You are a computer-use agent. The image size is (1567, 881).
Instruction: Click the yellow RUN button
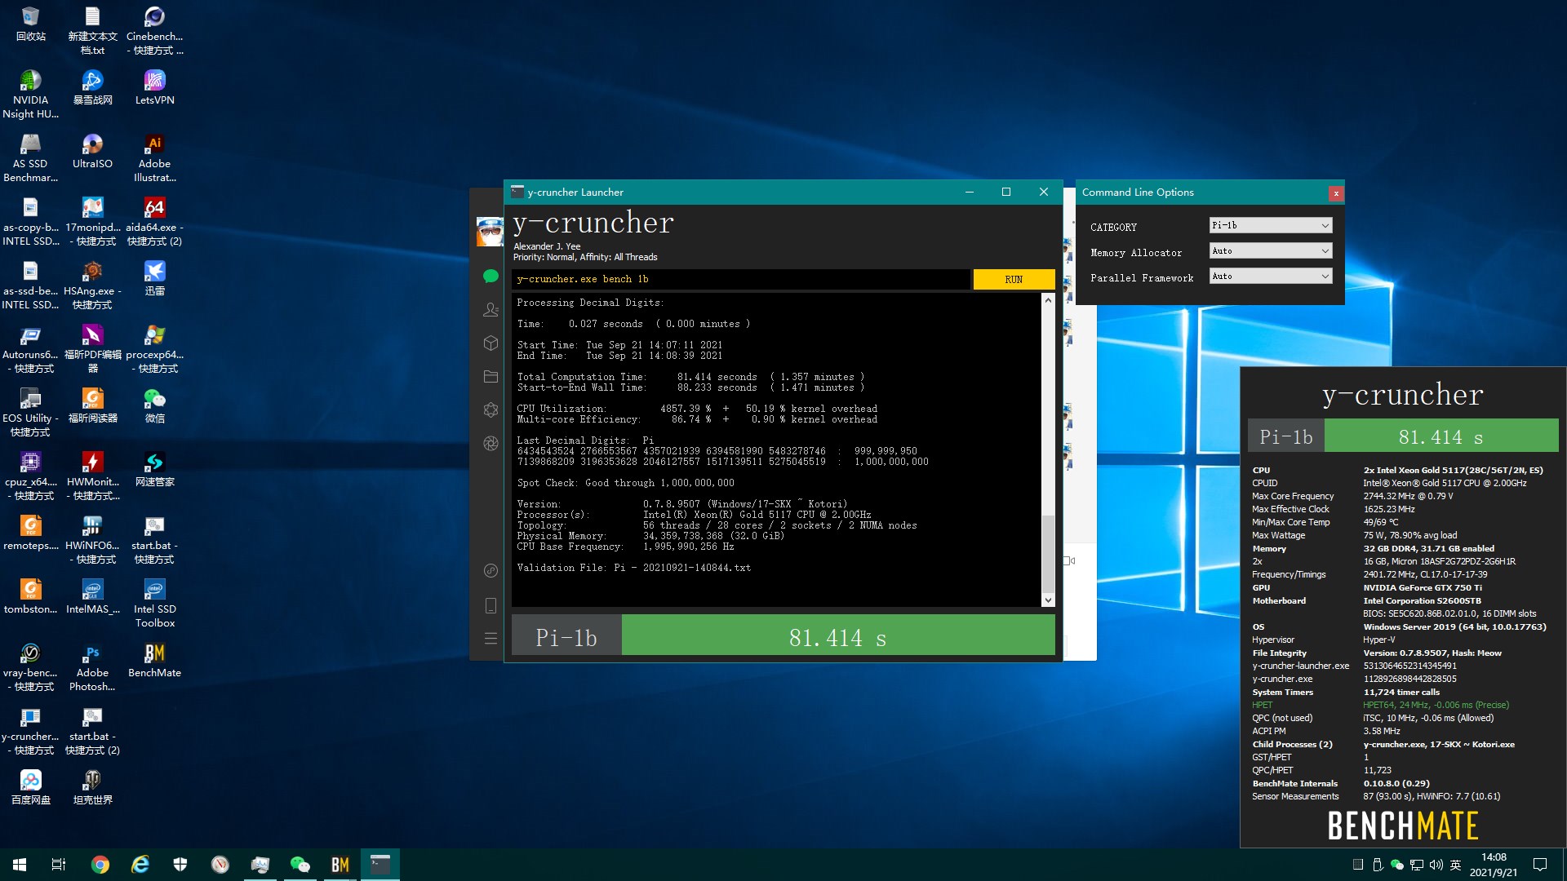[x=1014, y=279]
